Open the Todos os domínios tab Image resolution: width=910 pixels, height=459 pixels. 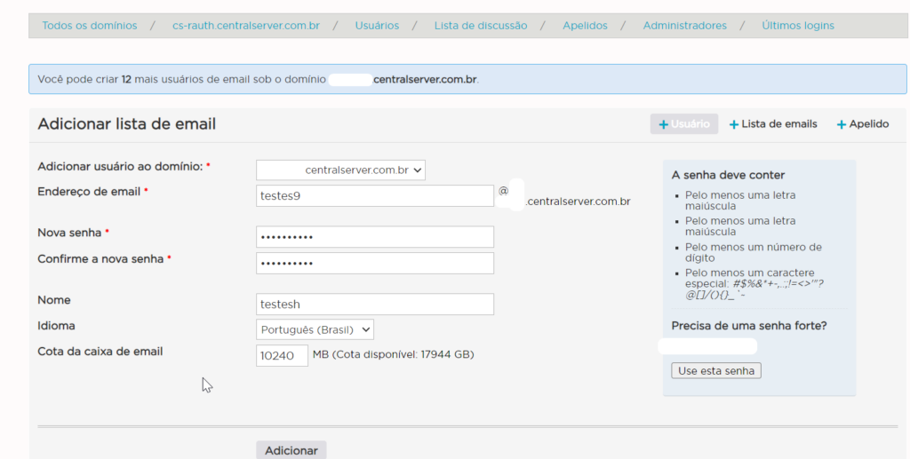click(x=90, y=26)
